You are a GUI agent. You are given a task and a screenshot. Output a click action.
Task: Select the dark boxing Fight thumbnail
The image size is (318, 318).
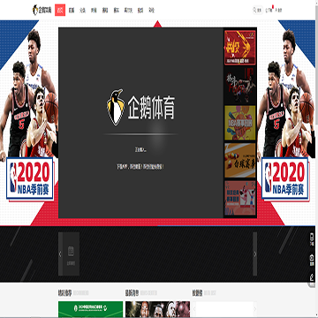pos(240,86)
